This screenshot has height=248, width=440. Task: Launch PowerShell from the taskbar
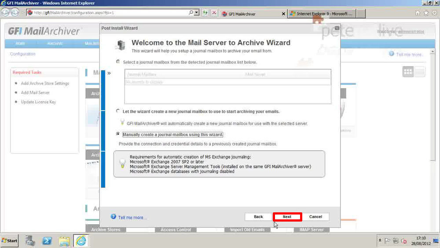click(x=47, y=241)
